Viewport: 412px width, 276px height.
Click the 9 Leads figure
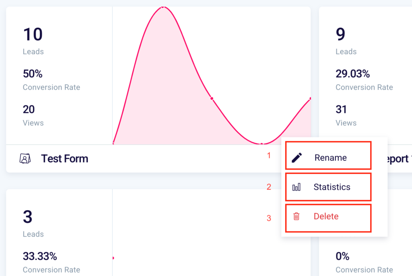(x=340, y=35)
